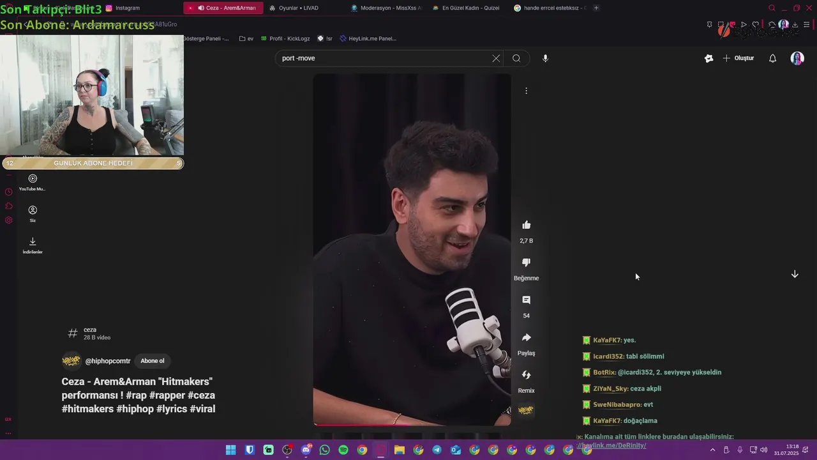Image resolution: width=817 pixels, height=460 pixels.
Task: Open the sound source thumbnail below Remix
Action: [x=526, y=410]
